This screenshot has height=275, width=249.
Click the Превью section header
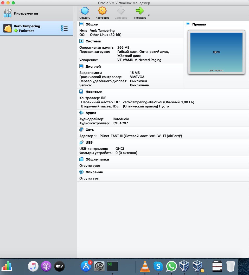(199, 24)
